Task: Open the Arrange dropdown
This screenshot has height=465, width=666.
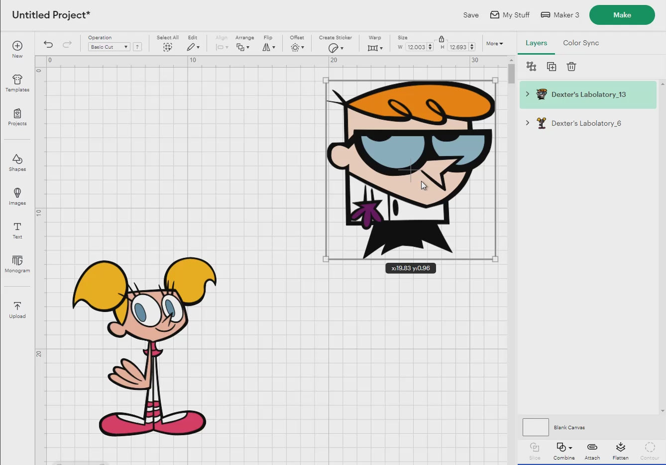Action: 243,47
